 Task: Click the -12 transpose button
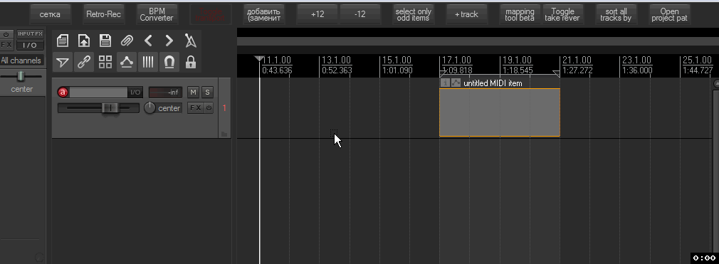click(360, 14)
